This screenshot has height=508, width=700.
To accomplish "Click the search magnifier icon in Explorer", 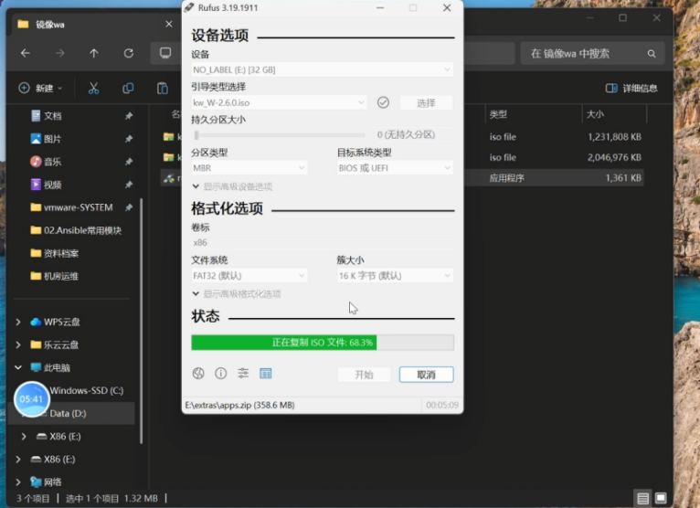I will [652, 54].
